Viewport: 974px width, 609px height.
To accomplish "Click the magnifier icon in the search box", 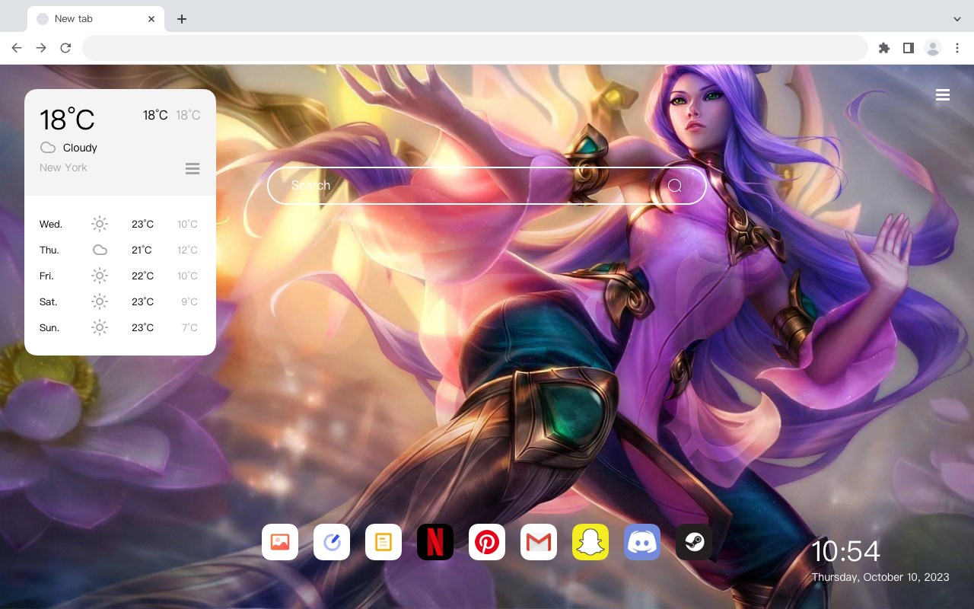I will [x=675, y=186].
